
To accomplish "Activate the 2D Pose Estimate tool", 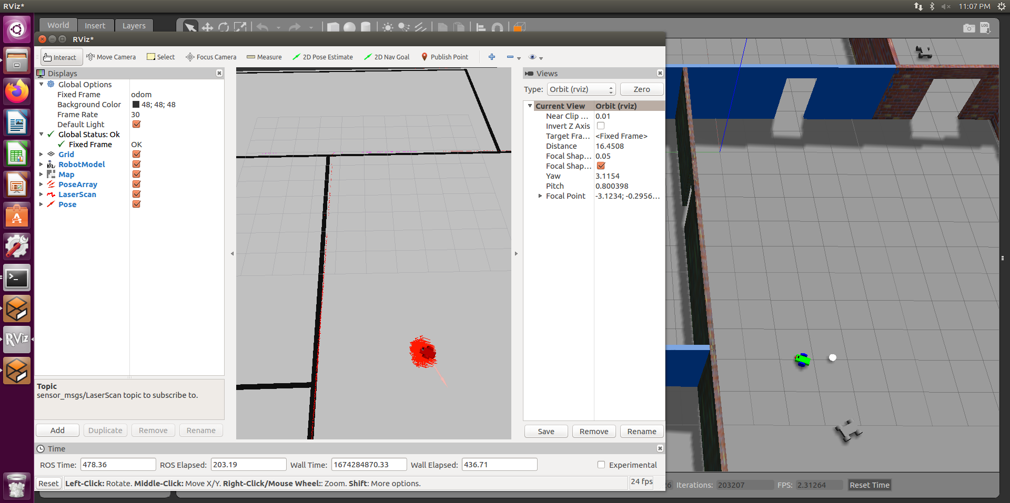I will tap(322, 57).
